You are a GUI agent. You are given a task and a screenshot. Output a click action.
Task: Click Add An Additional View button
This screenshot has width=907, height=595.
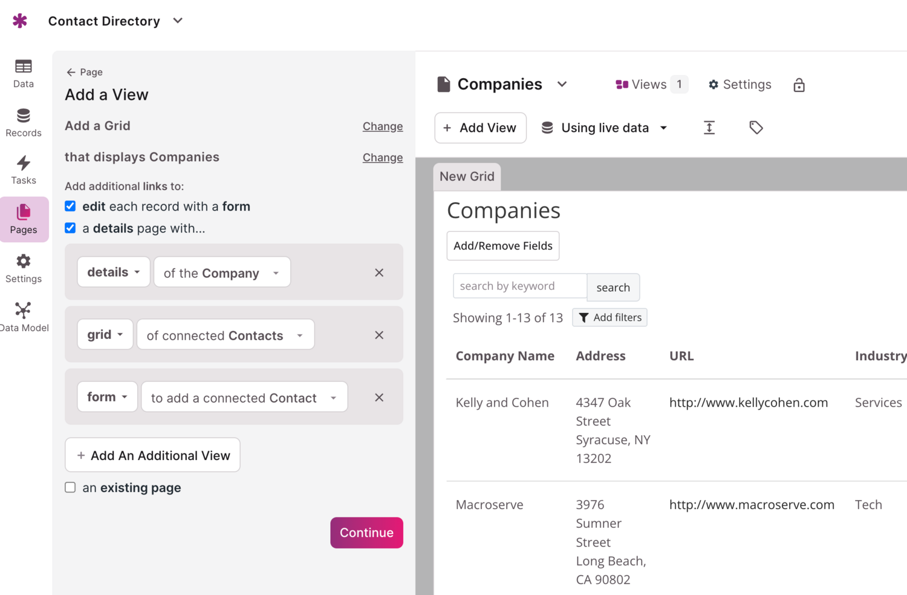point(152,455)
